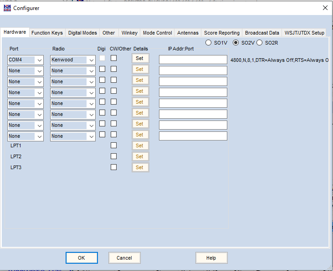Toggle Digi checkbox in last port row
The height and width of the screenshot is (271, 333).
(x=102, y=135)
